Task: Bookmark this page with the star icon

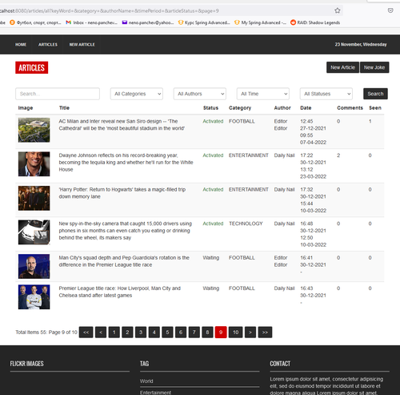Action: (338, 10)
